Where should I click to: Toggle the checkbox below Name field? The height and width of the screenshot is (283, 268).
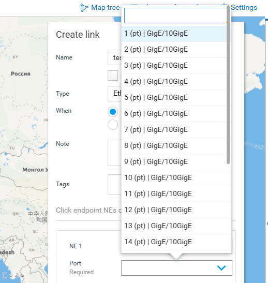(113, 76)
